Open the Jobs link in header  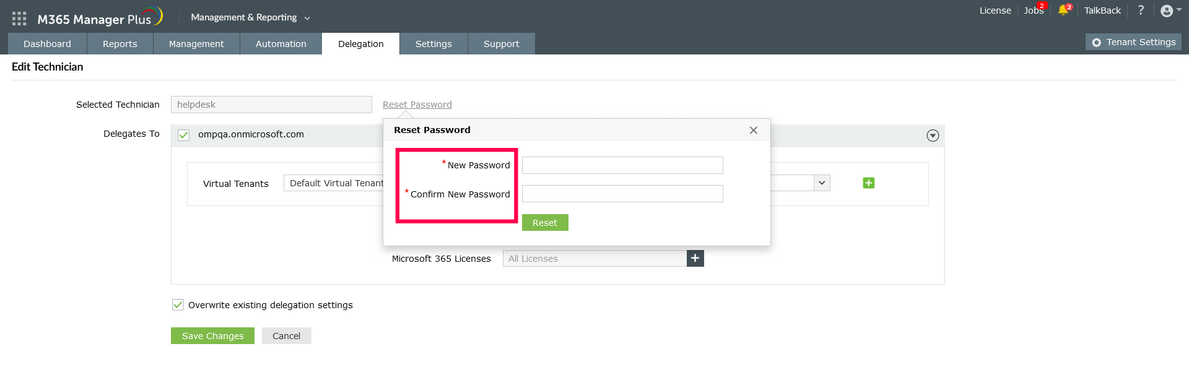tap(1033, 11)
